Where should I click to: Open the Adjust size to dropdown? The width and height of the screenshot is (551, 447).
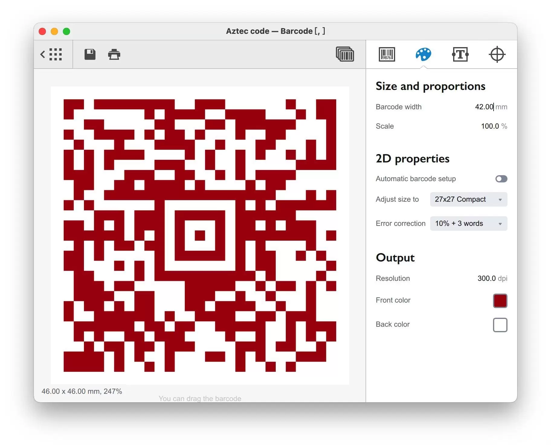pos(469,199)
